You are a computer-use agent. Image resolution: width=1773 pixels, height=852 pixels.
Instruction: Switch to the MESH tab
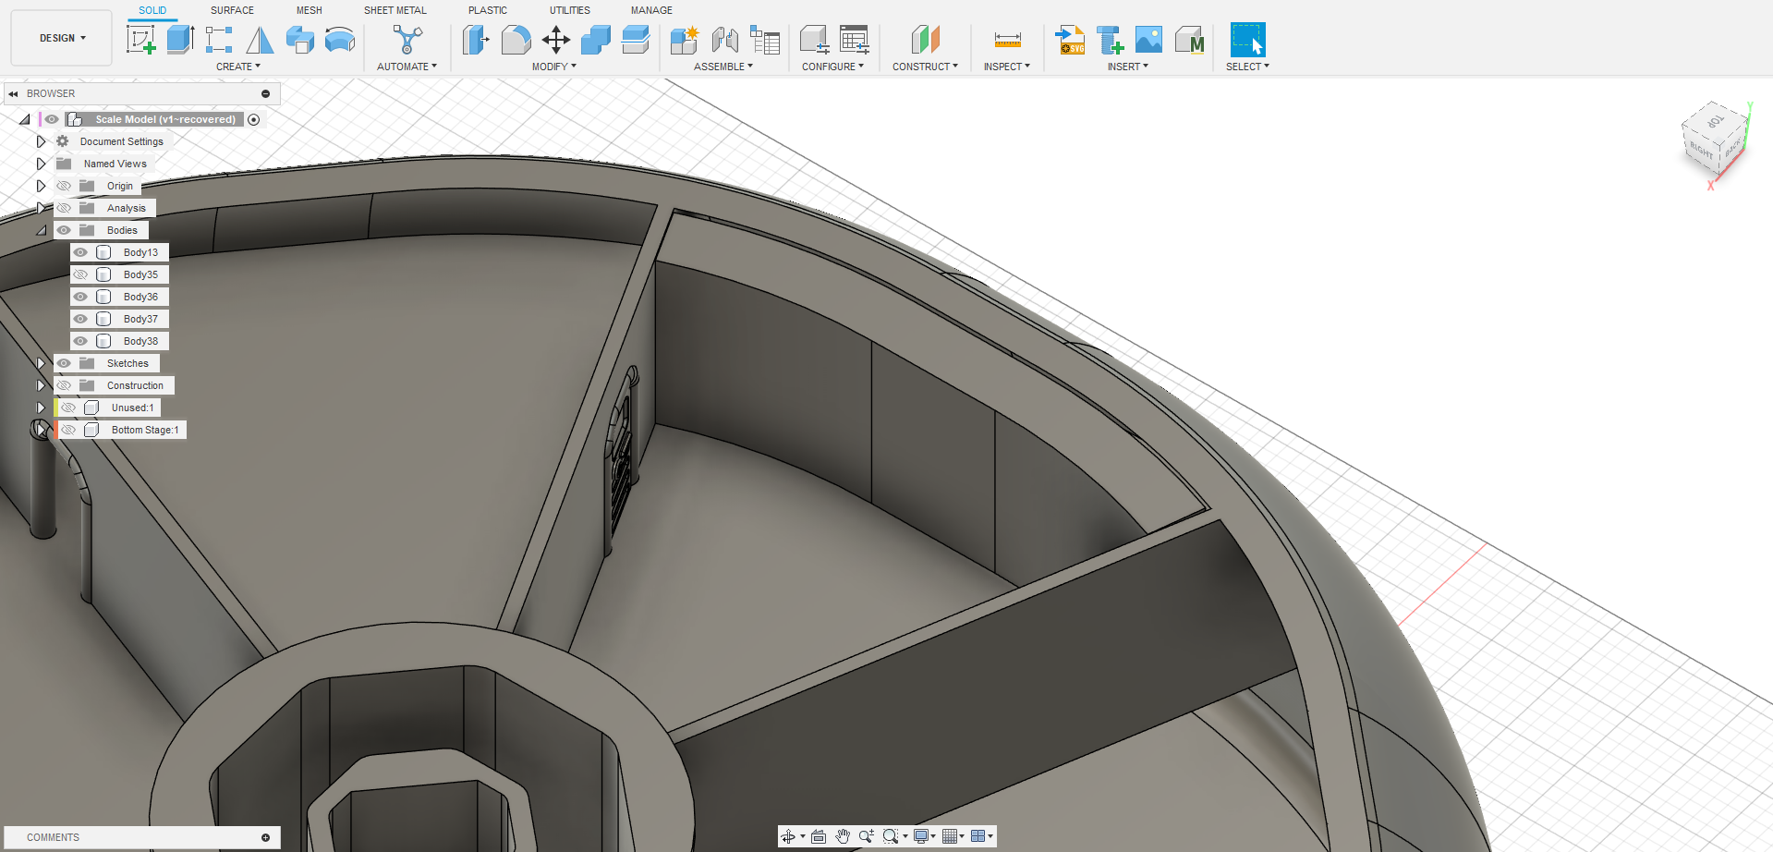(310, 10)
